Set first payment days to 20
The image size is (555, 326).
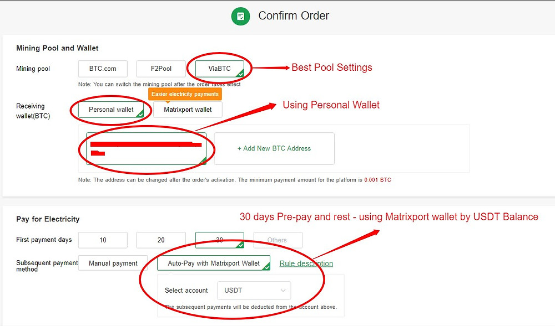(x=161, y=240)
